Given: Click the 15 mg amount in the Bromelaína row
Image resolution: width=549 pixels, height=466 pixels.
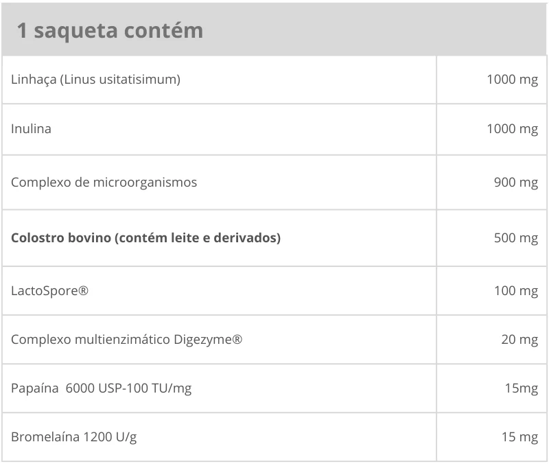Looking at the screenshot, I should click(519, 437).
